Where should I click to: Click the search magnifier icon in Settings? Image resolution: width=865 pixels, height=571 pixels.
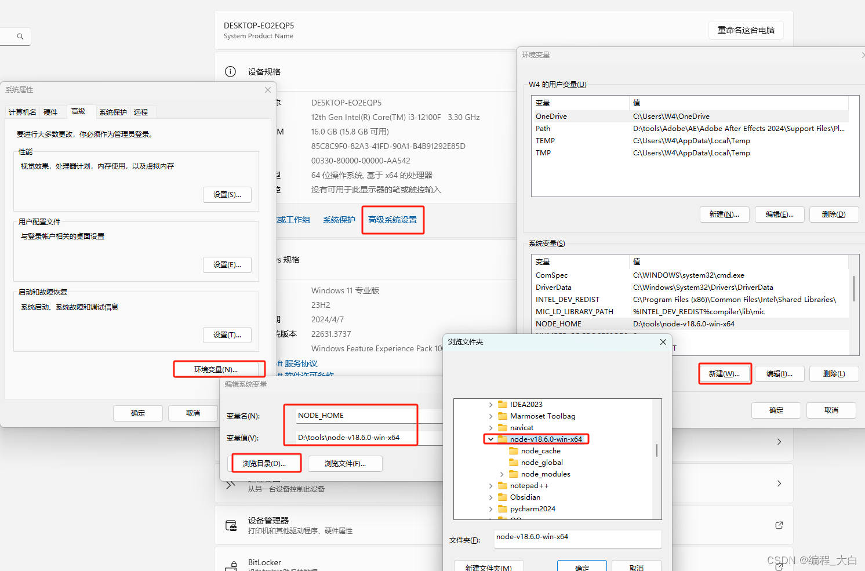(20, 37)
